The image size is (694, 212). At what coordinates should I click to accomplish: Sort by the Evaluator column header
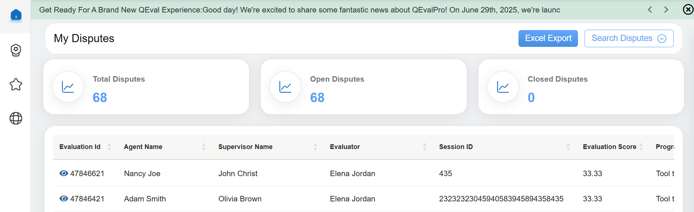pos(424,147)
